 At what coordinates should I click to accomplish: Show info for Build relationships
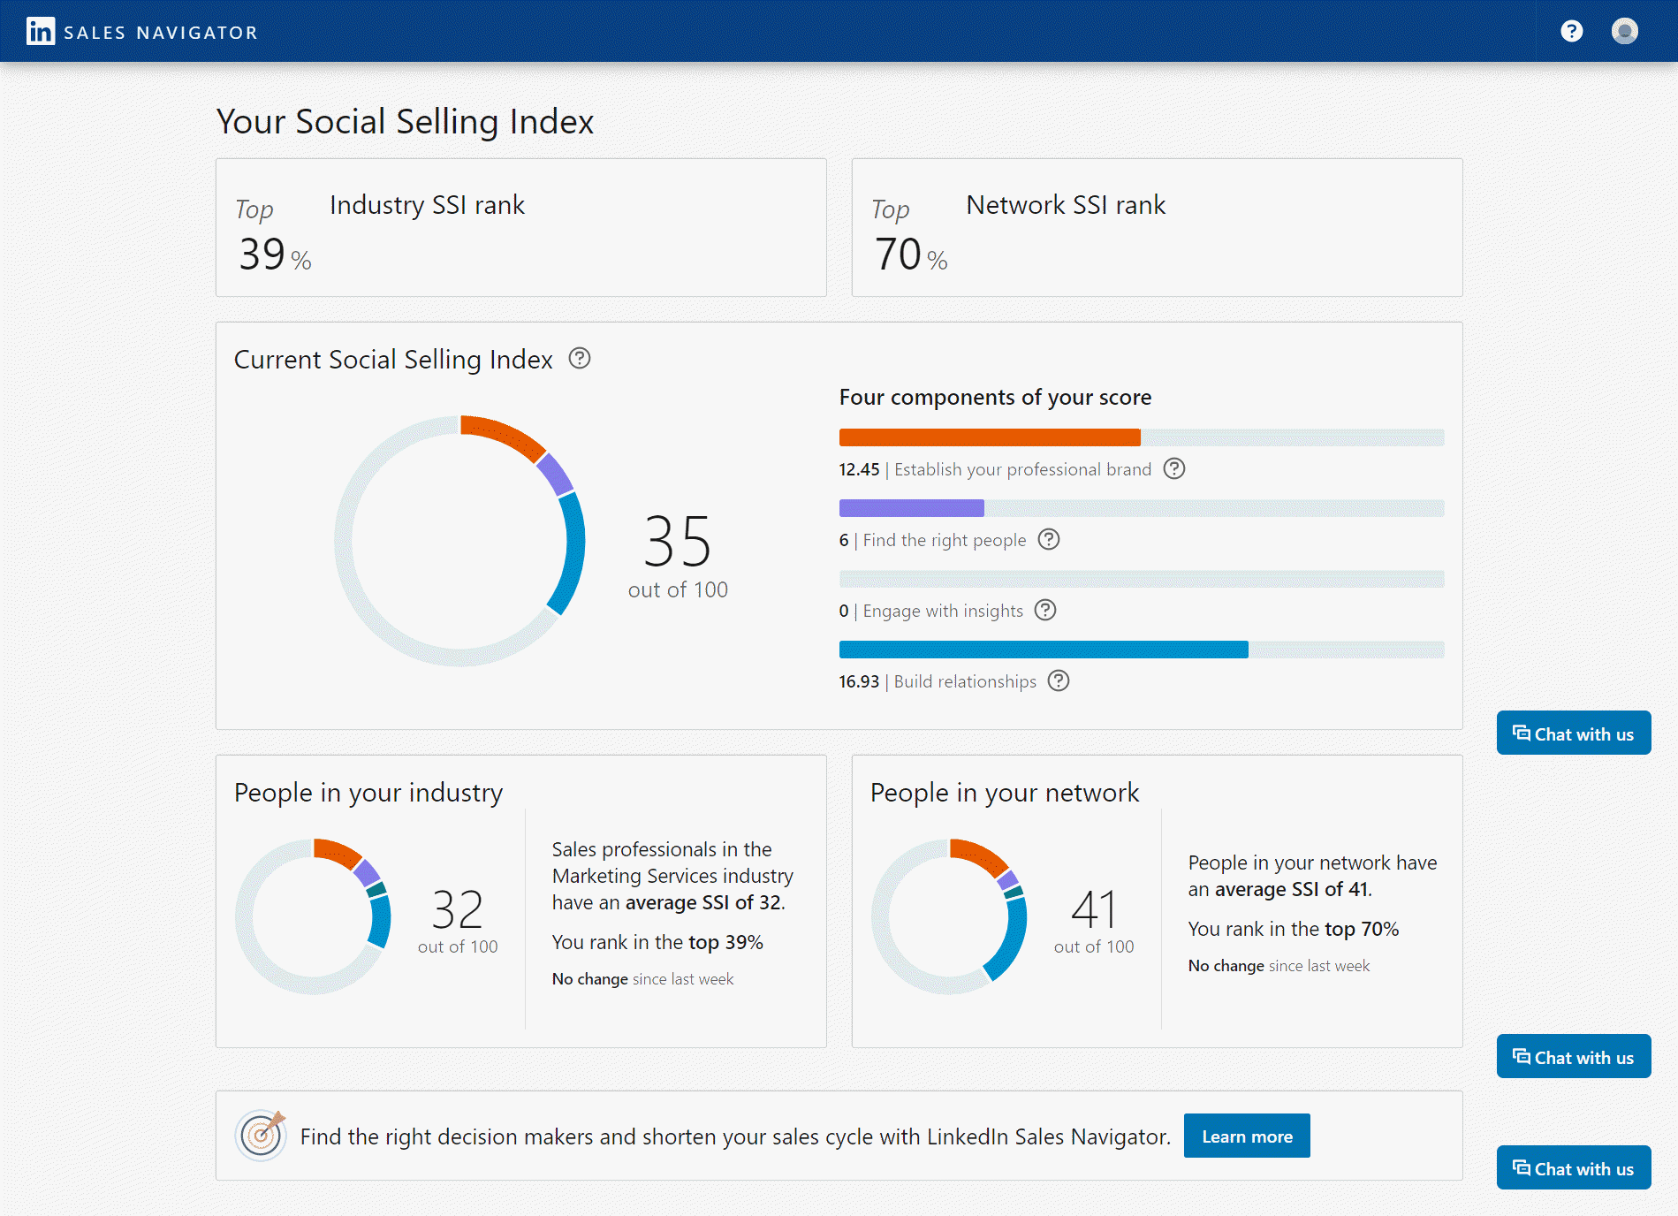1059,680
